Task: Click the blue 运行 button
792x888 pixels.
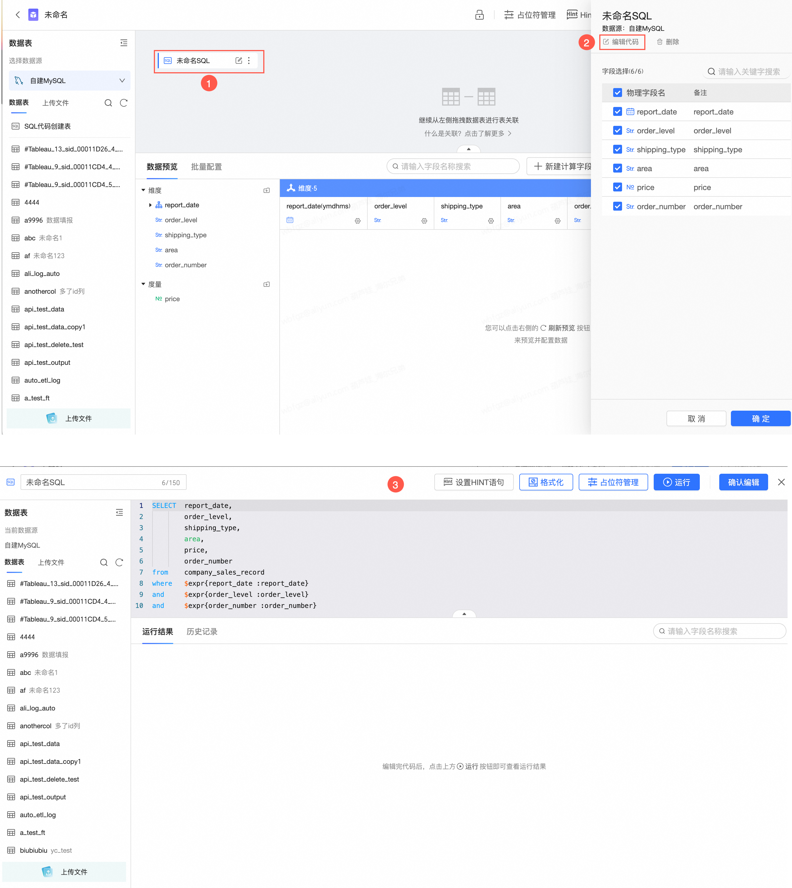Action: tap(676, 482)
